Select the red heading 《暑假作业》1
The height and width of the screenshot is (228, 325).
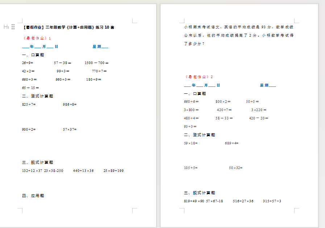pyautogui.click(x=37, y=38)
